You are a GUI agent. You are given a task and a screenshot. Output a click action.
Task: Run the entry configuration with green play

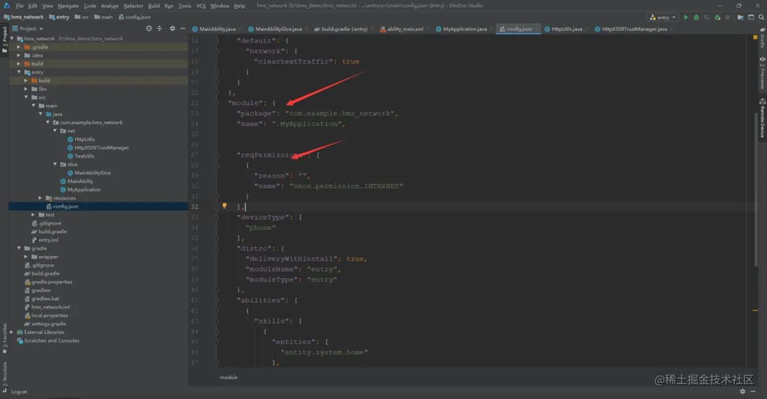point(685,17)
